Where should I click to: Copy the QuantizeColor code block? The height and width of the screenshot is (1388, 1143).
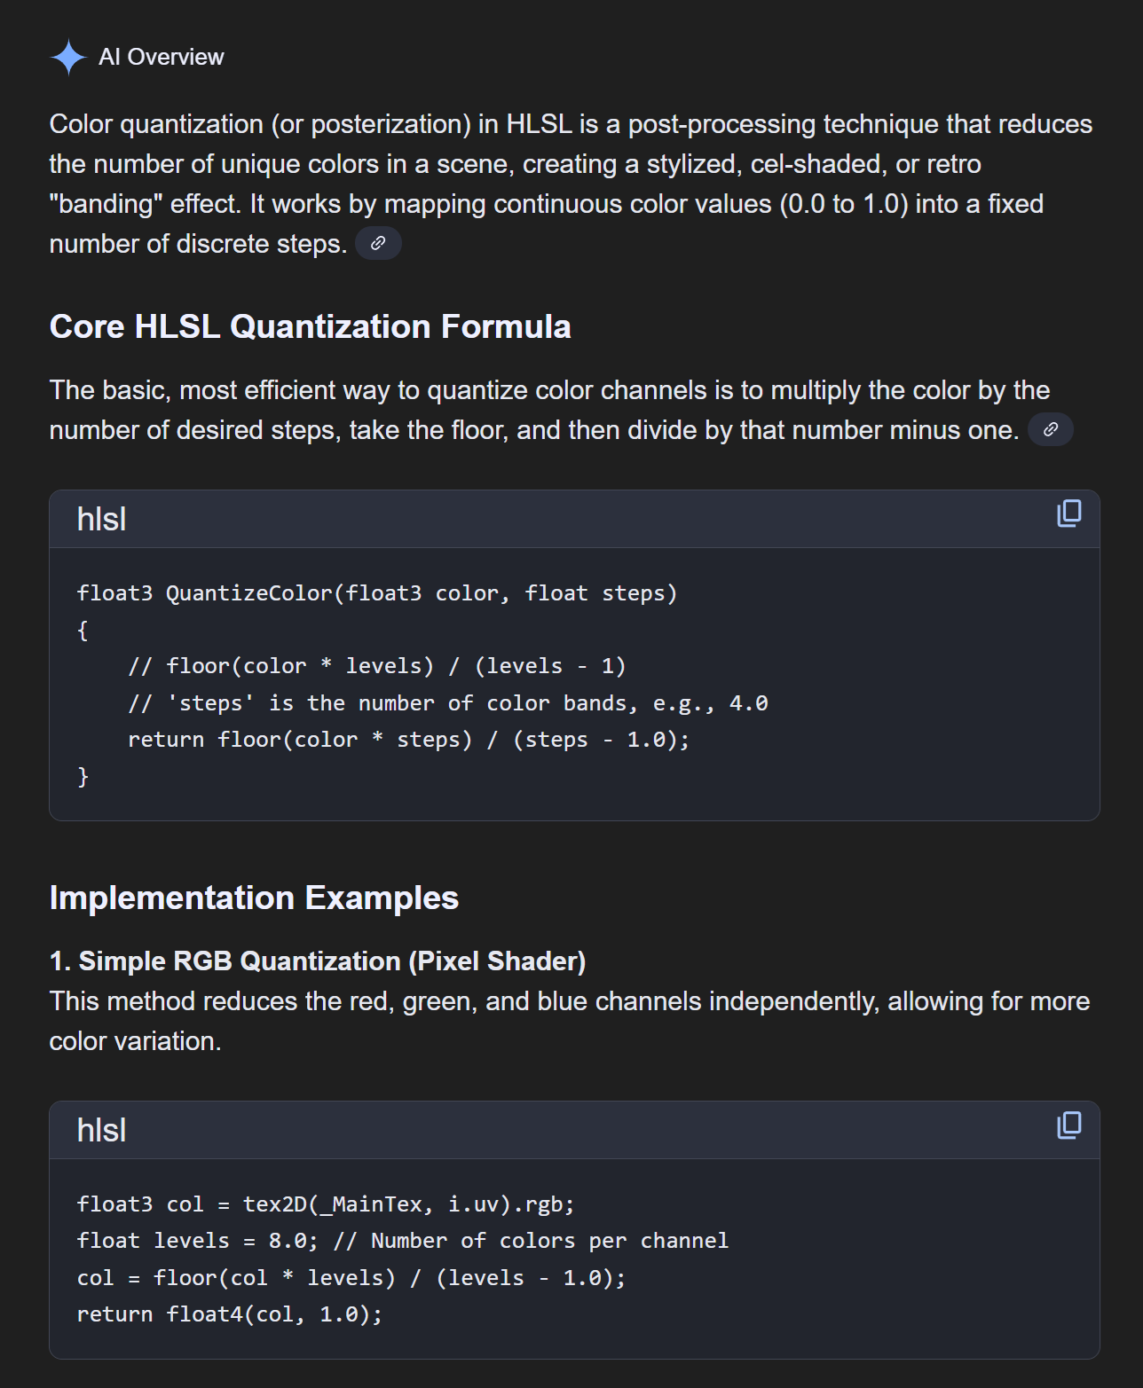pyautogui.click(x=1069, y=514)
